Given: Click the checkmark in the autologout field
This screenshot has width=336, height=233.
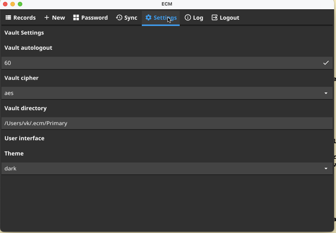Looking at the screenshot, I should (x=326, y=63).
